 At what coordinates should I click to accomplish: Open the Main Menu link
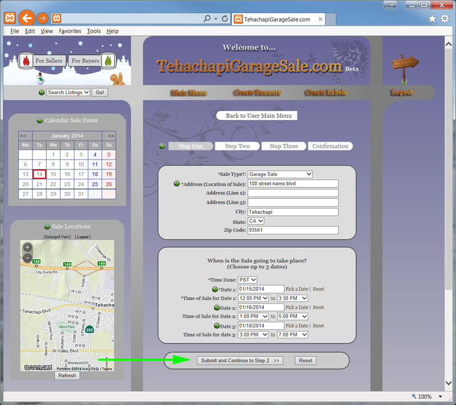pyautogui.click(x=189, y=93)
